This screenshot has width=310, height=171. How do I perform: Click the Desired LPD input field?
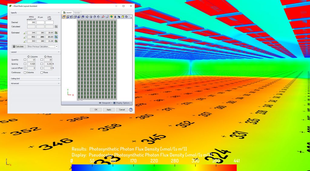[x=49, y=22]
